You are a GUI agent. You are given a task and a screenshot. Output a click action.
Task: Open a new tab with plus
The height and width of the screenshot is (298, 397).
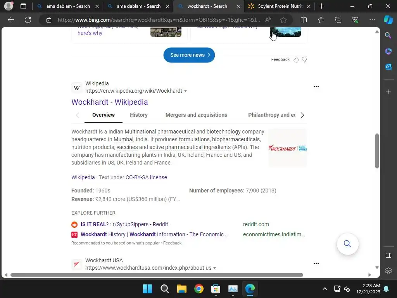(321, 6)
